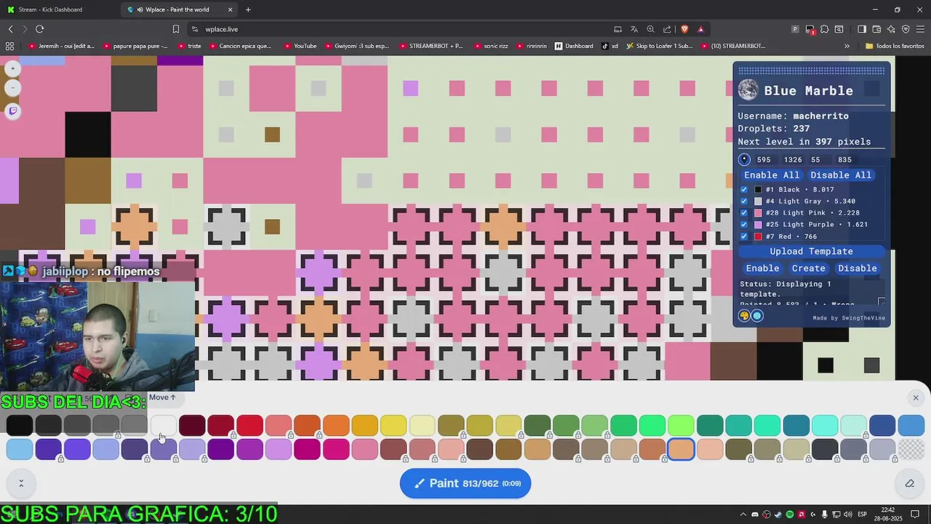
Task: Click Enable All colors button
Action: click(771, 175)
